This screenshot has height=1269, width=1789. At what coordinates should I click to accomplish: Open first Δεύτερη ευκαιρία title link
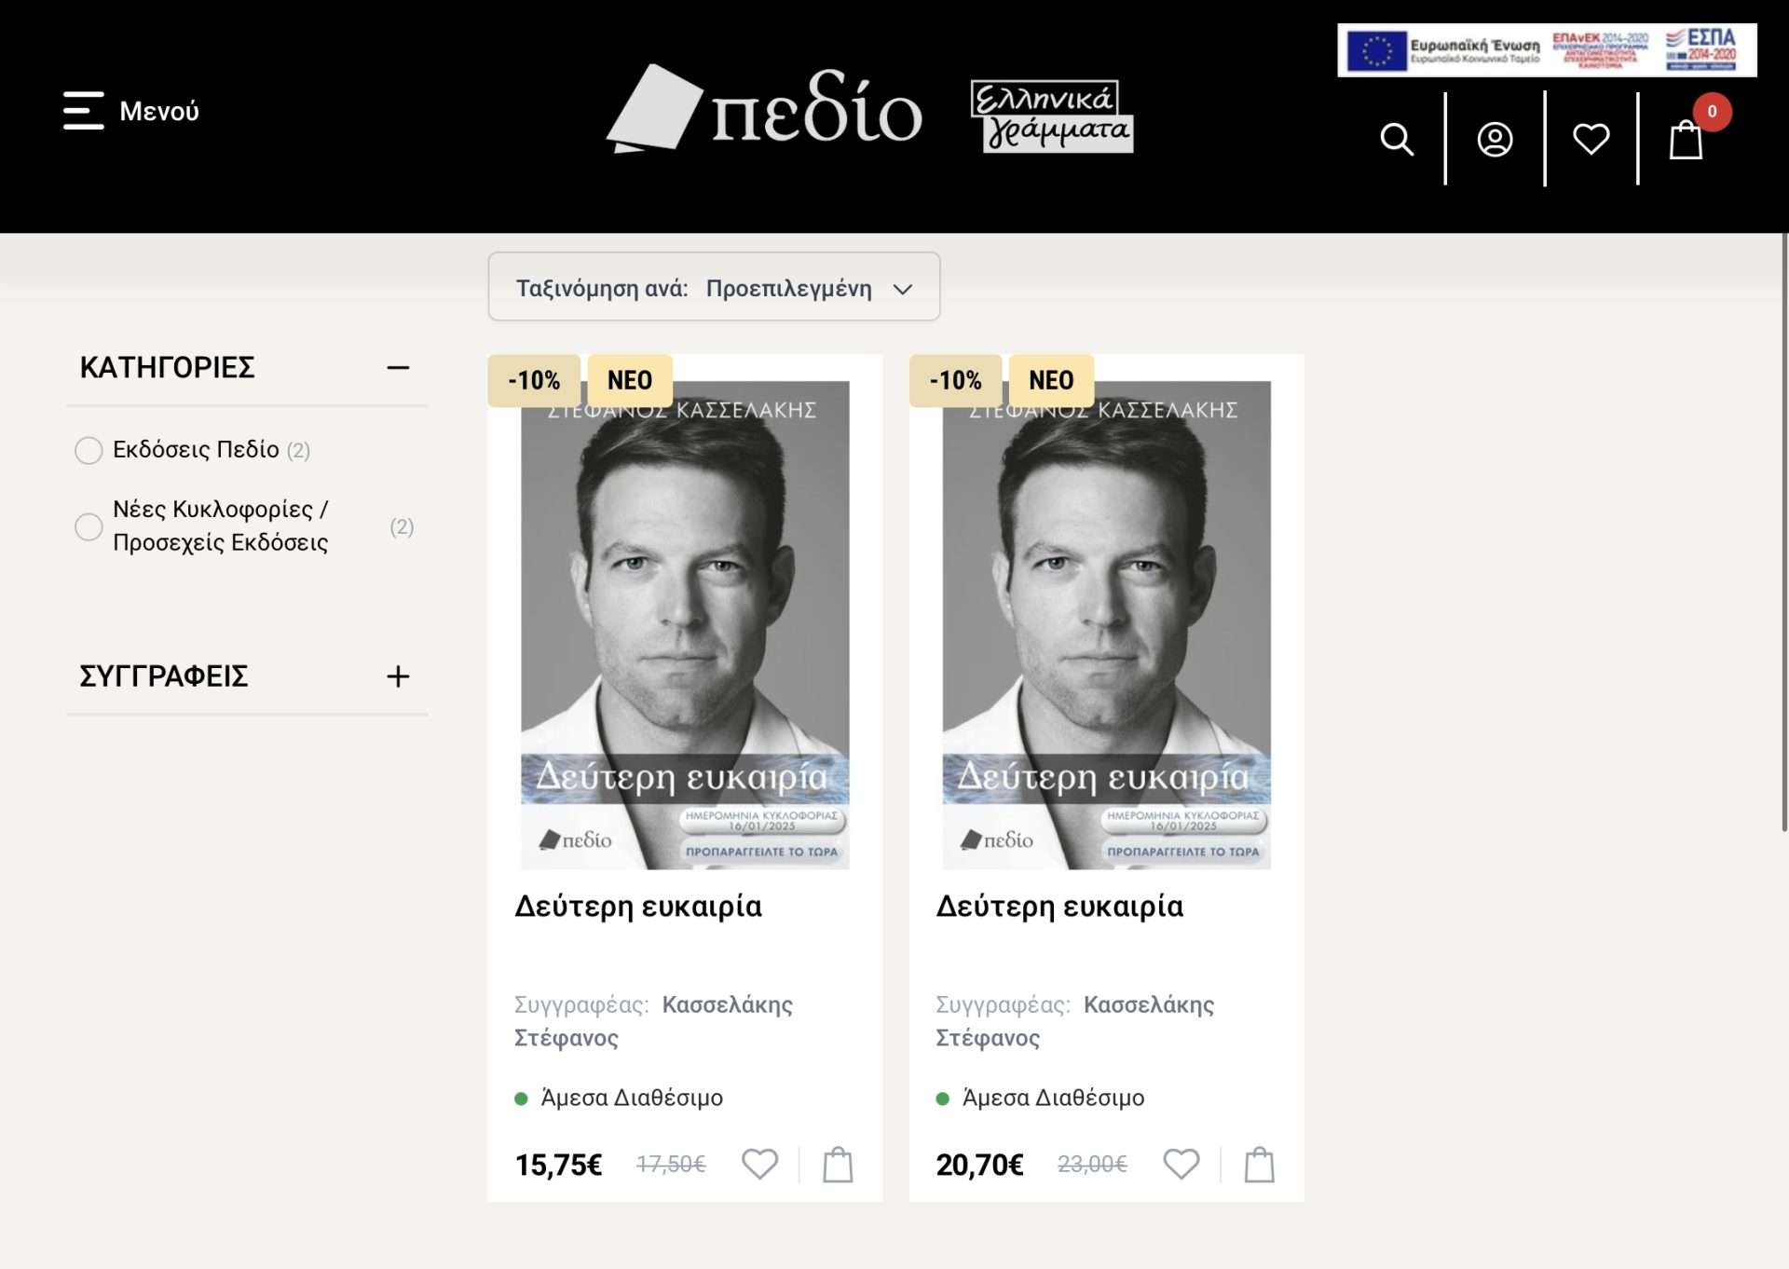(x=638, y=906)
